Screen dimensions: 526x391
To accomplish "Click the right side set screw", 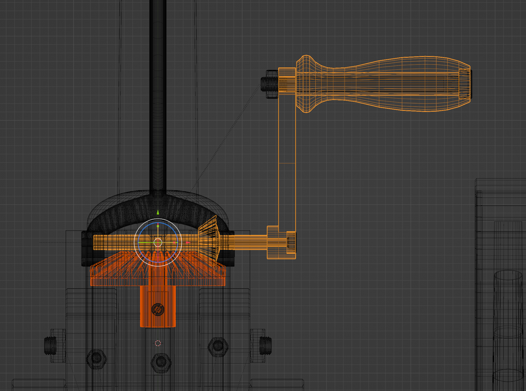I will click(266, 345).
